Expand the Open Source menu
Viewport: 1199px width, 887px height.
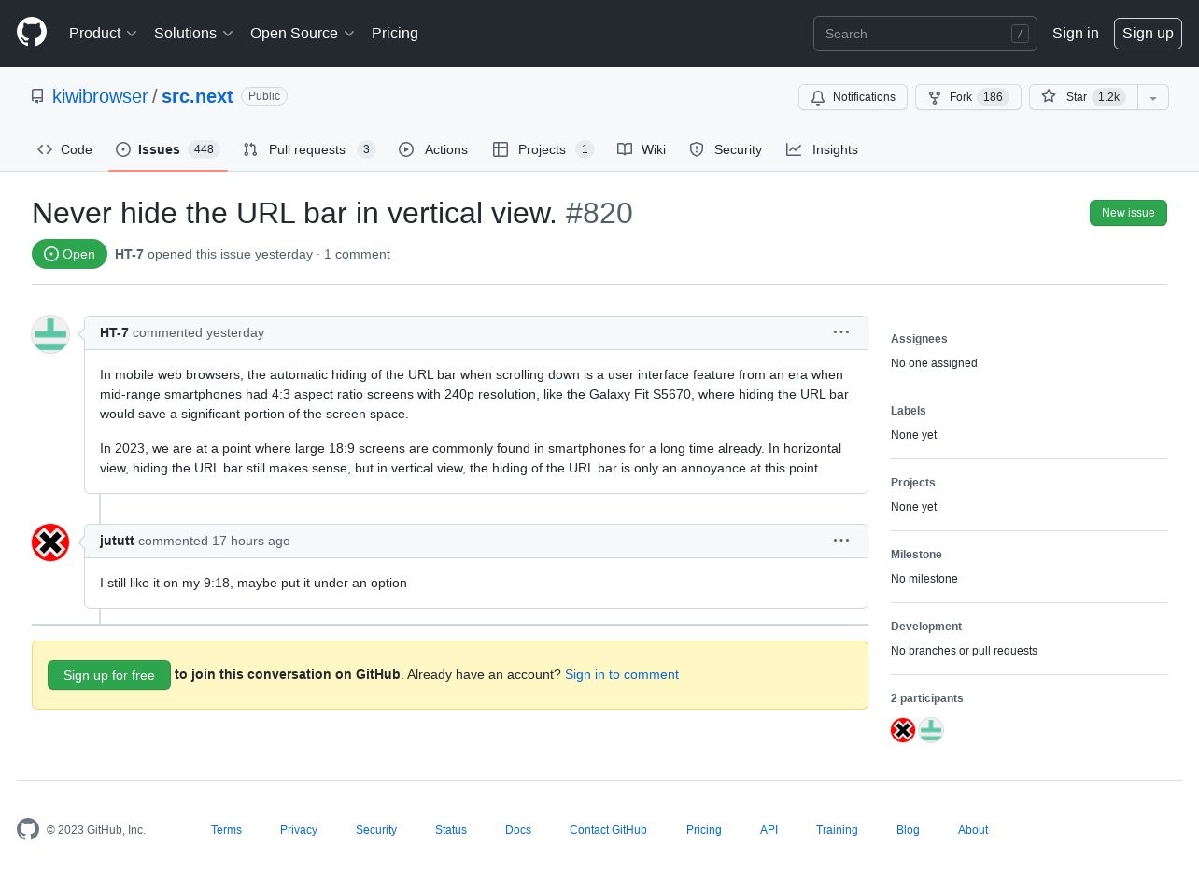pos(303,34)
